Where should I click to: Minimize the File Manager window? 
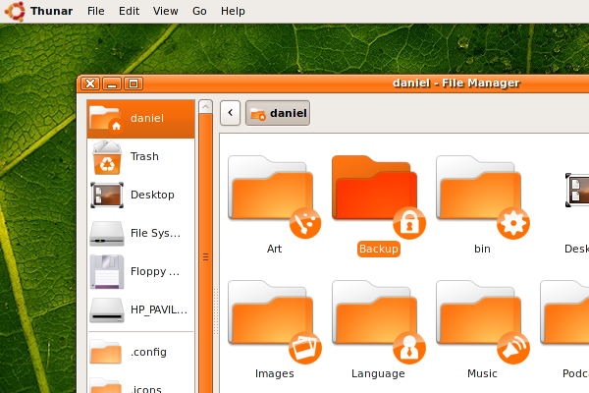coord(112,84)
